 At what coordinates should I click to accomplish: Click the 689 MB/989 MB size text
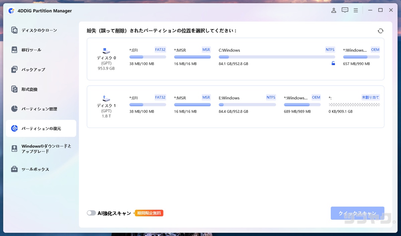pos(297,111)
